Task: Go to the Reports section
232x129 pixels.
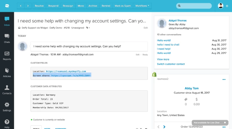Action: (7, 55)
